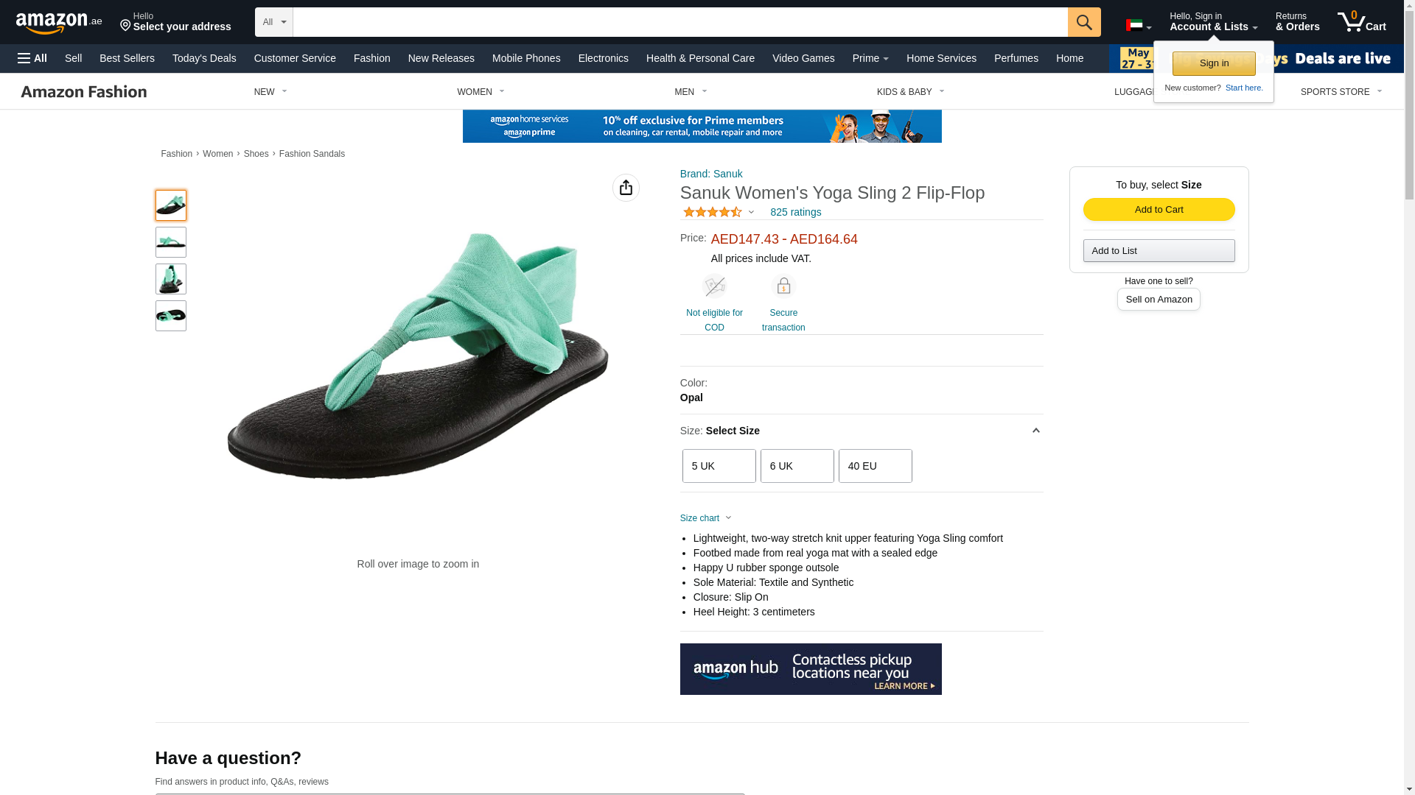Screen dimensions: 1415x795
Task: Open the WOMEN fashion menu
Action: tap(481, 92)
